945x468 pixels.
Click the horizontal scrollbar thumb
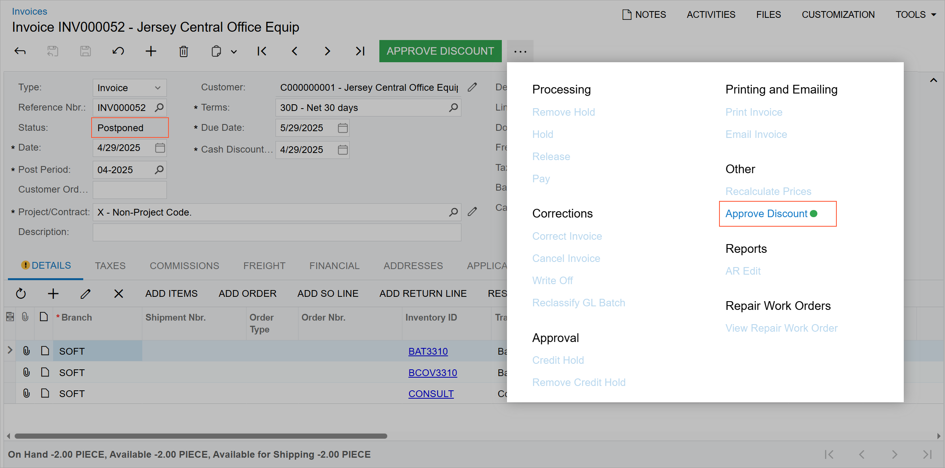click(x=201, y=436)
